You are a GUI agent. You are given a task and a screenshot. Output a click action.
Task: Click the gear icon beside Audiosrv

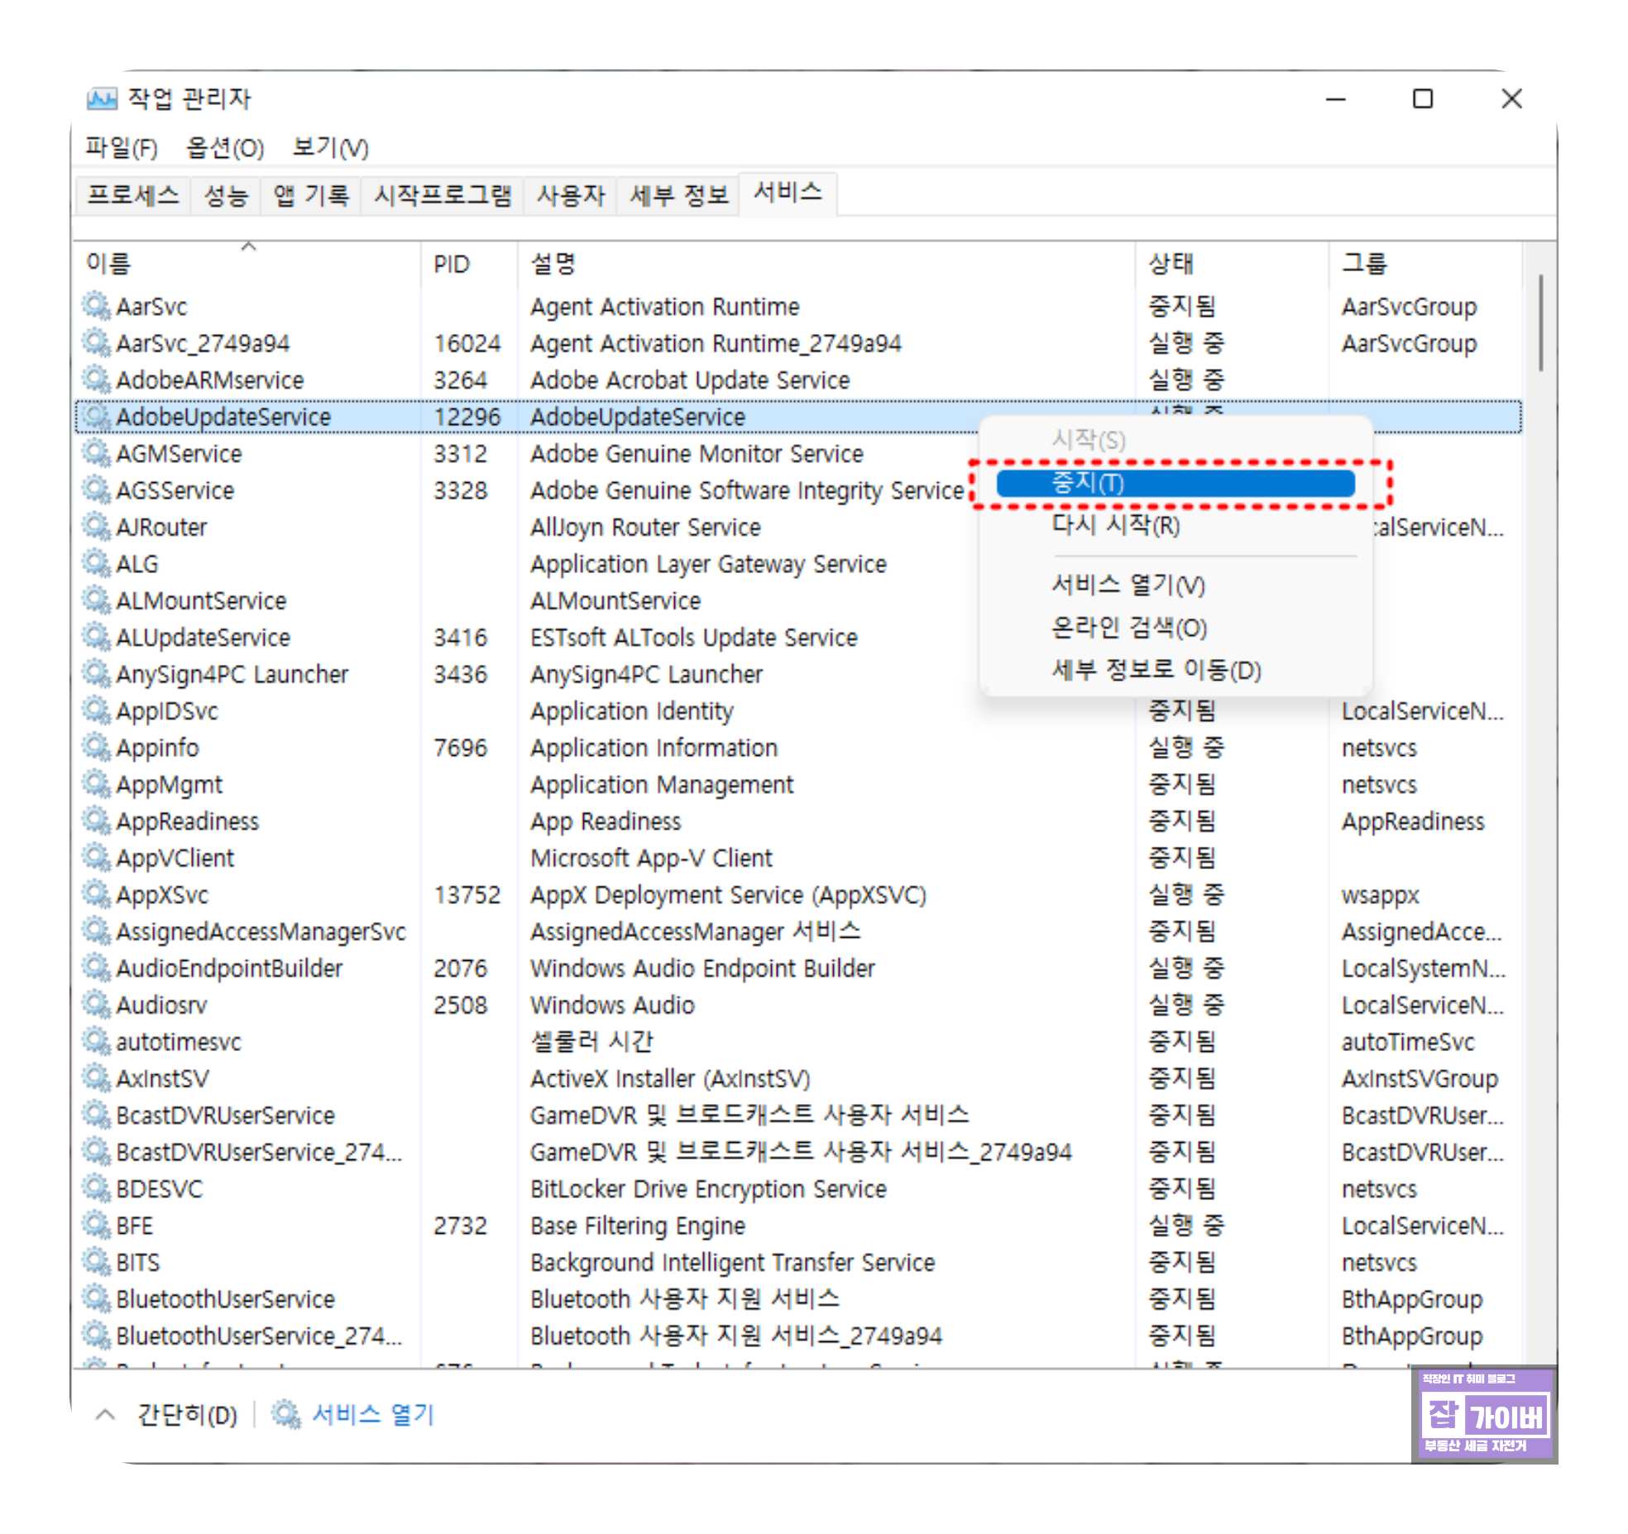pyautogui.click(x=97, y=1005)
